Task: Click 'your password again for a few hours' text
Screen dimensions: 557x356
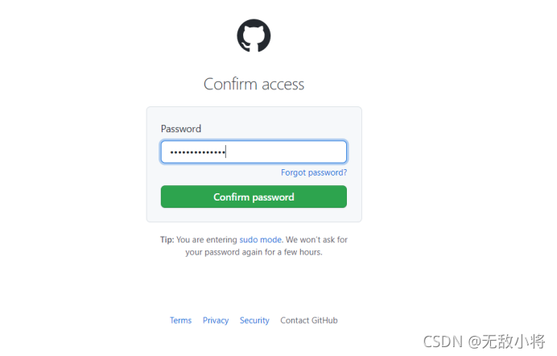Action: tap(254, 252)
